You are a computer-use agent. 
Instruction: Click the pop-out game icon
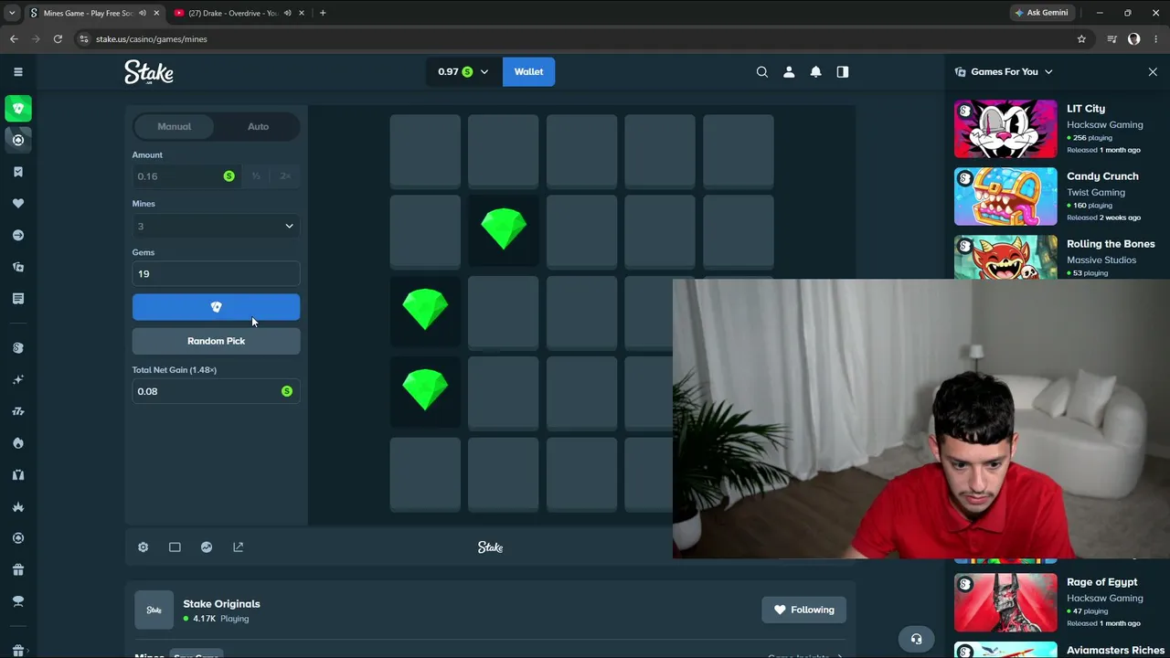pos(239,547)
